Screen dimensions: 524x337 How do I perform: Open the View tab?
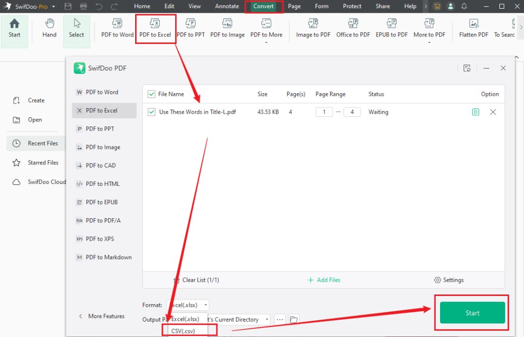point(194,6)
